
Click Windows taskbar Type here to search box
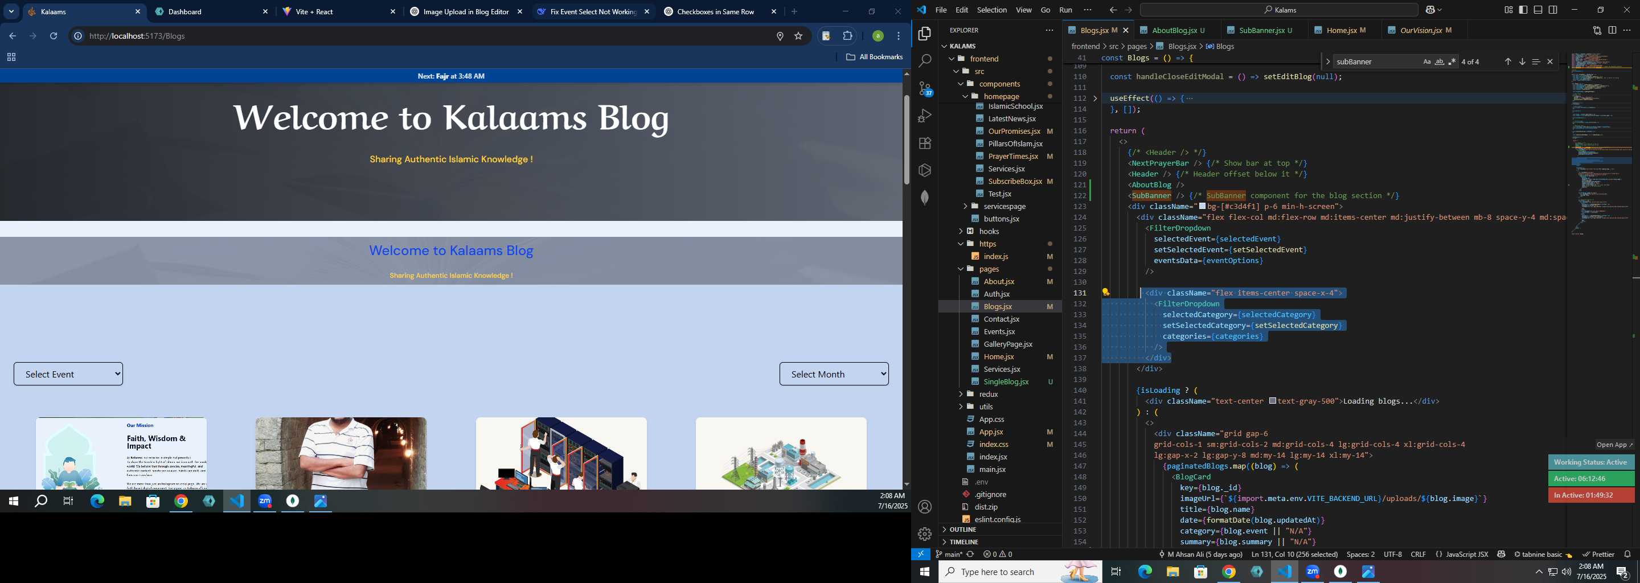click(1019, 572)
